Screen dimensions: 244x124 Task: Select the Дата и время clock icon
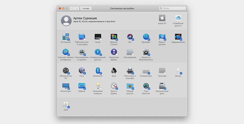pyautogui.click(x=114, y=86)
